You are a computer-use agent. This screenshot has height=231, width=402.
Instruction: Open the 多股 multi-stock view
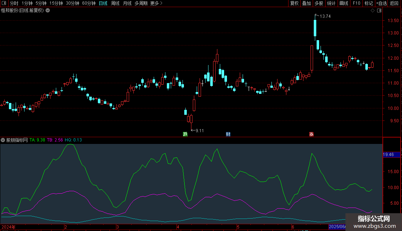(319, 3)
